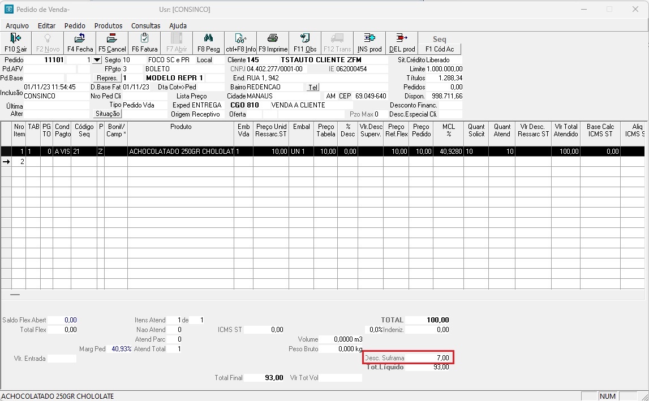
Task: Click the Desc. Suframa value 7,00
Action: click(x=428, y=358)
